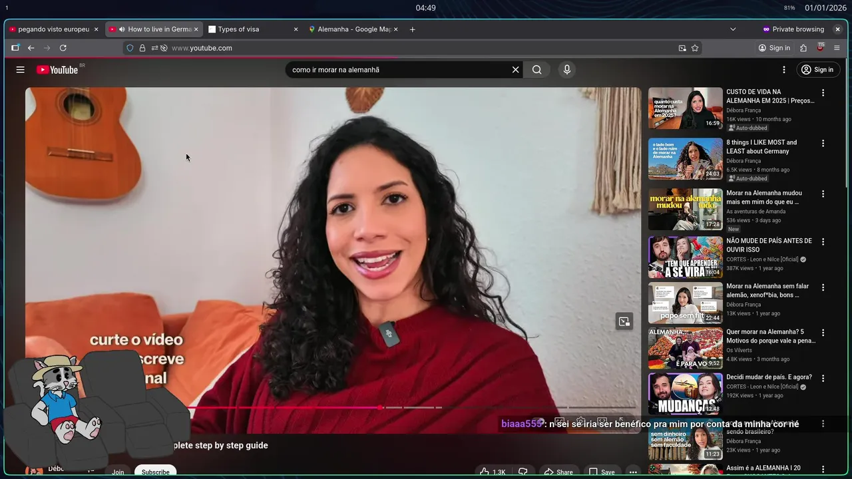Switch to 'Types of visa' tab
Viewport: 852px width, 479px height.
point(254,29)
